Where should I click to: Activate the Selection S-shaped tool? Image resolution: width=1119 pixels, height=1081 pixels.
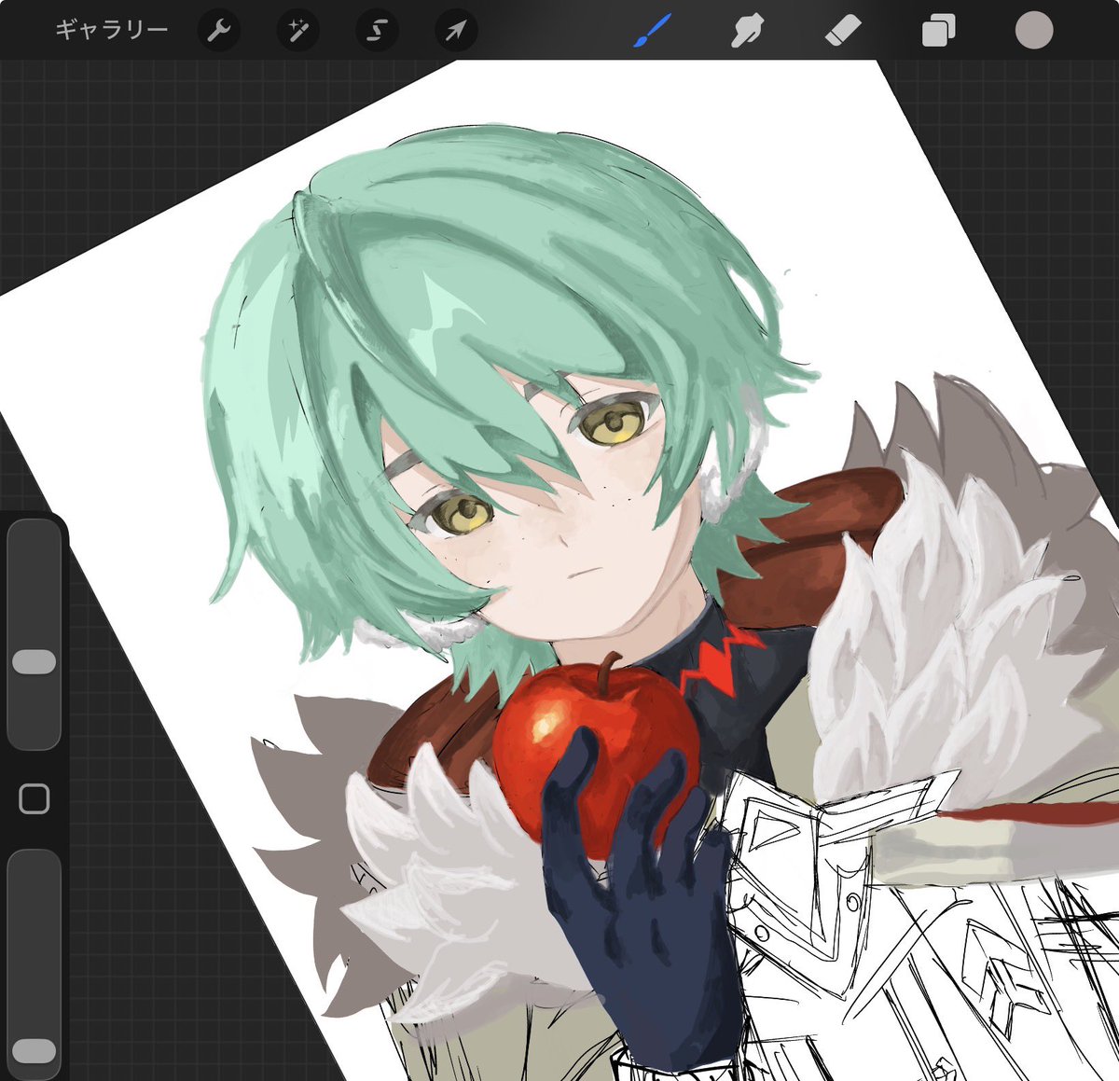[377, 32]
